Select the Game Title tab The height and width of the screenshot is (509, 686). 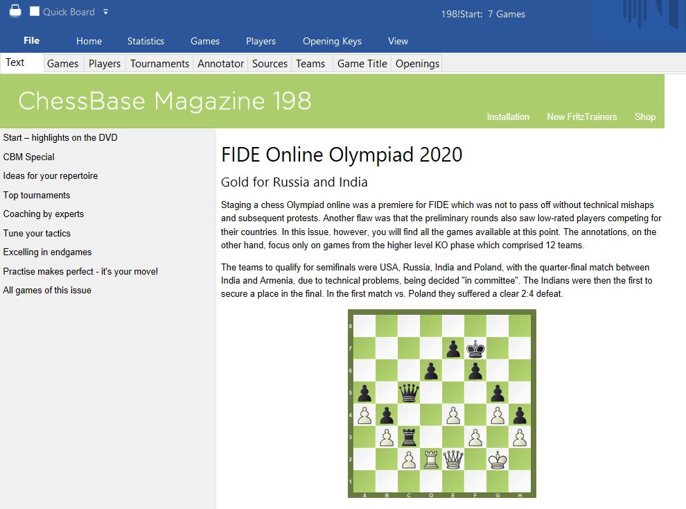[x=362, y=63]
